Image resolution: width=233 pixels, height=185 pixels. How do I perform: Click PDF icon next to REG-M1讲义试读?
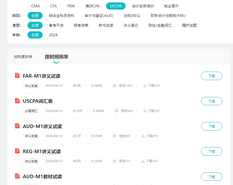17,151
